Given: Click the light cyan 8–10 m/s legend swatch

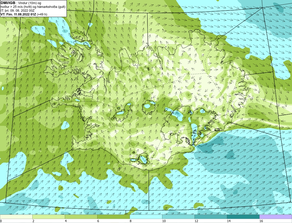Looking at the screenshot, I should [146, 217].
